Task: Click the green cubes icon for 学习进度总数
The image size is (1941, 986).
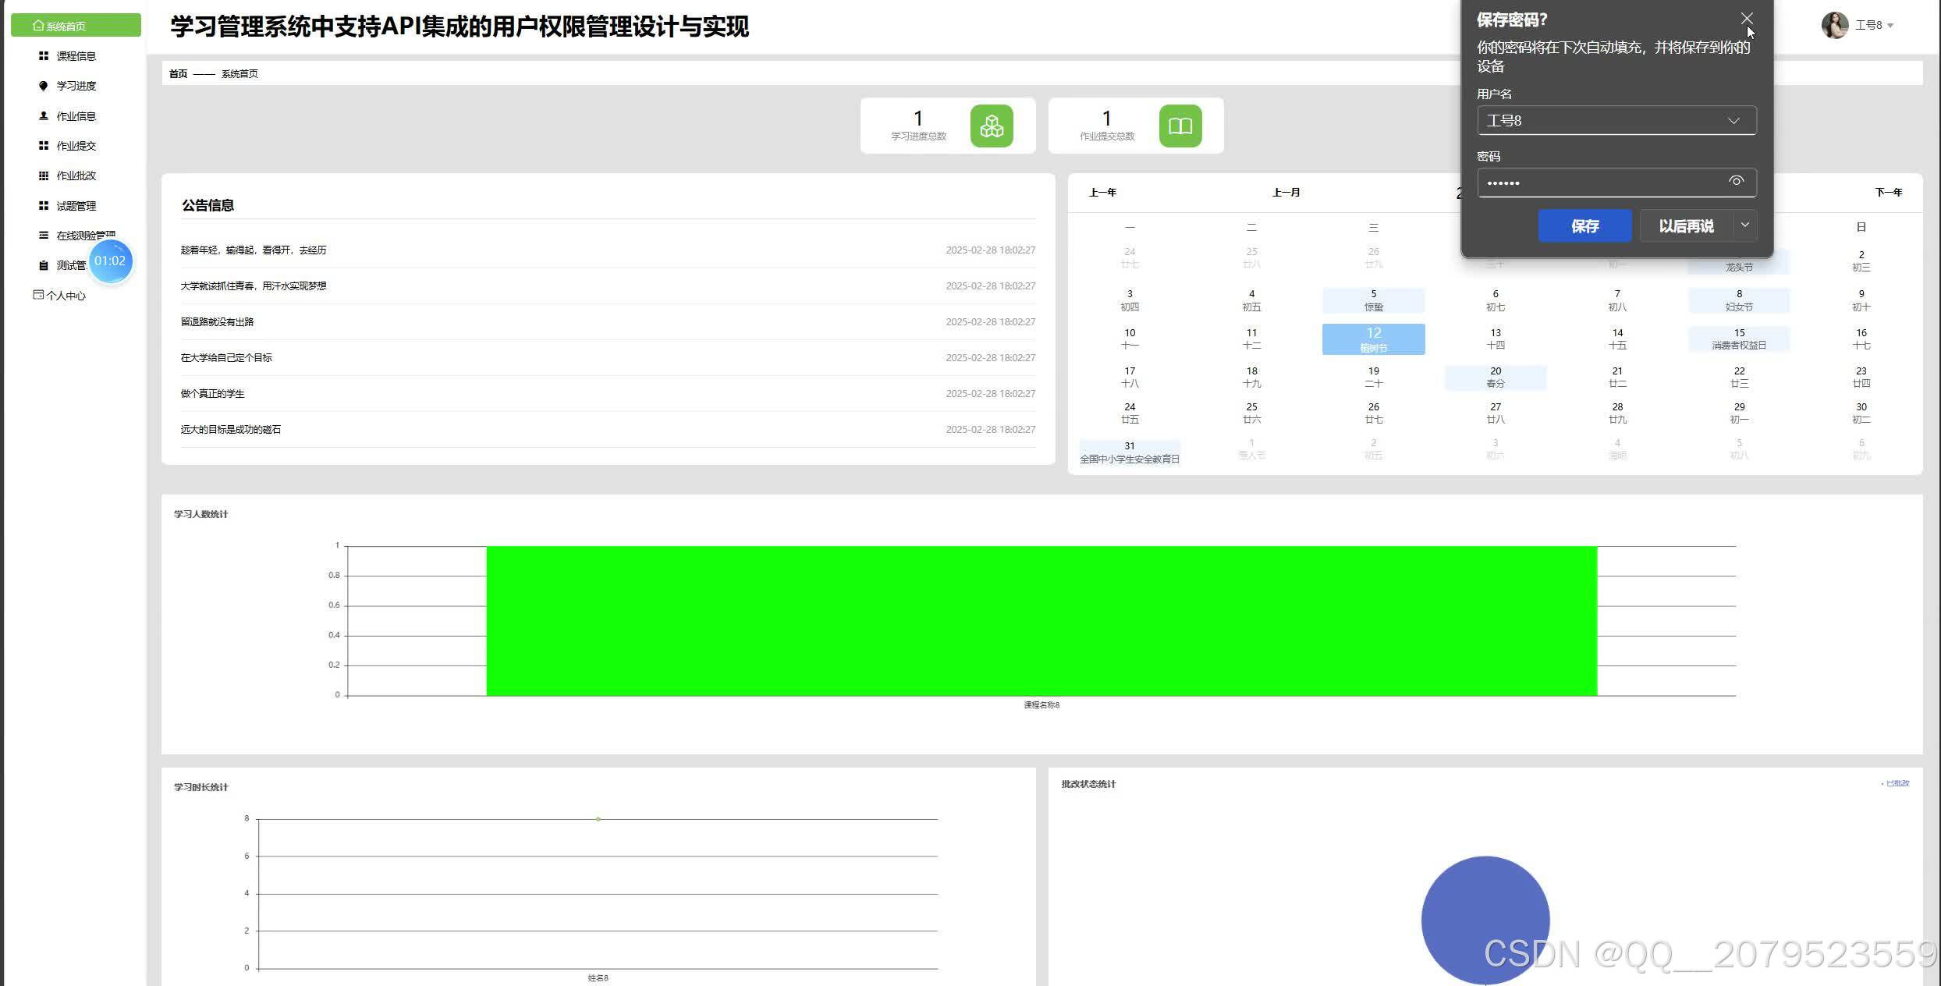Action: pos(992,126)
